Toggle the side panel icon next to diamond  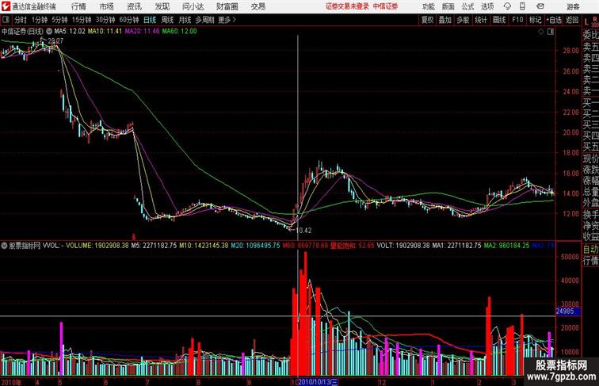551,32
